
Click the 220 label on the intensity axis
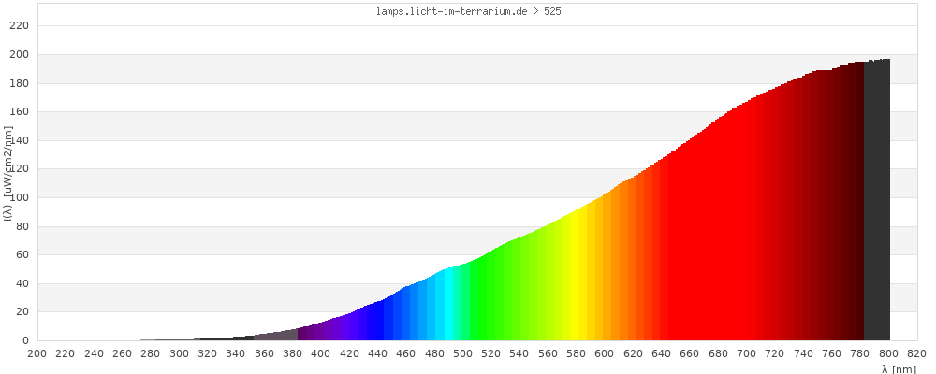20,26
